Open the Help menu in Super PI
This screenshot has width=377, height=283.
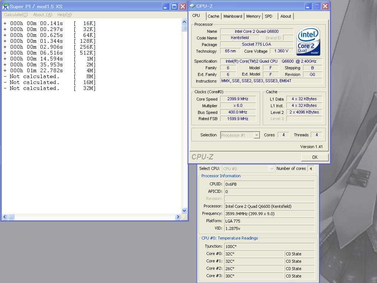point(64,15)
